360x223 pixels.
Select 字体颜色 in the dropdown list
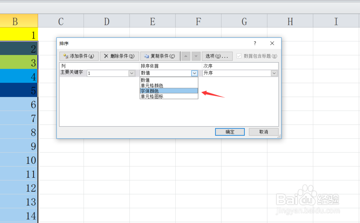coord(169,91)
